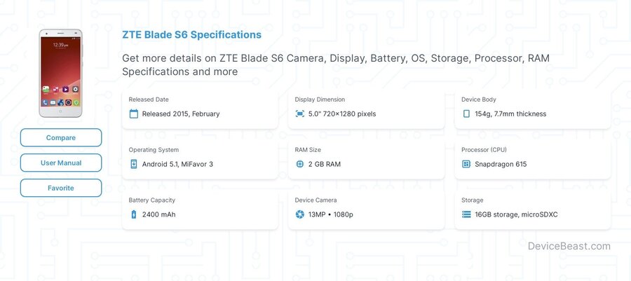Click the Android operating system icon
Image resolution: width=631 pixels, height=281 pixels.
(134, 164)
